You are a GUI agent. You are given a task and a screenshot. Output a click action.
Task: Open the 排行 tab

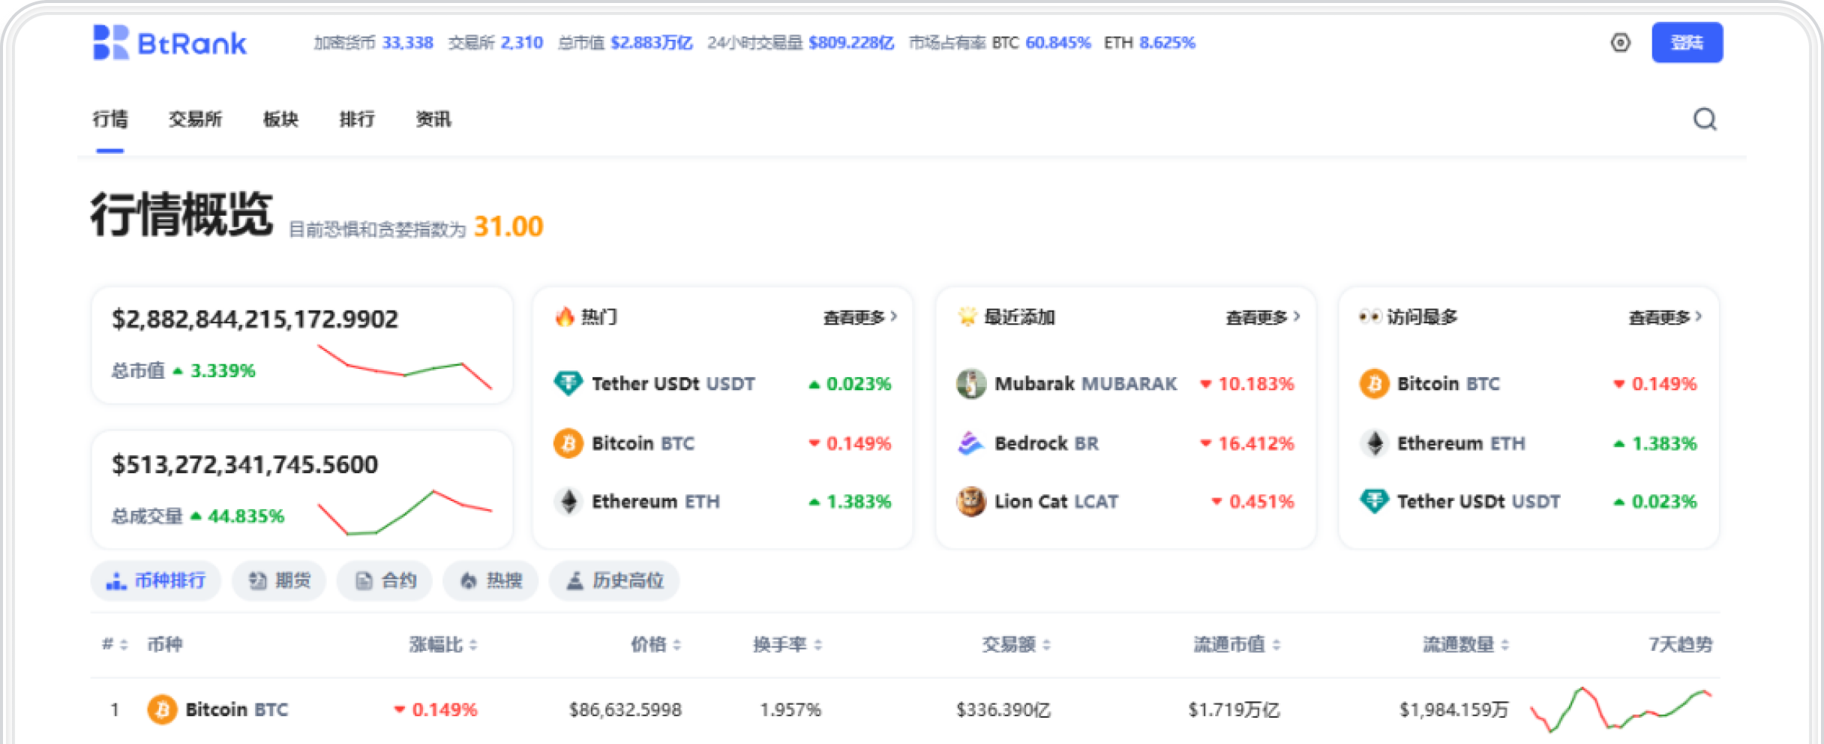click(x=357, y=119)
